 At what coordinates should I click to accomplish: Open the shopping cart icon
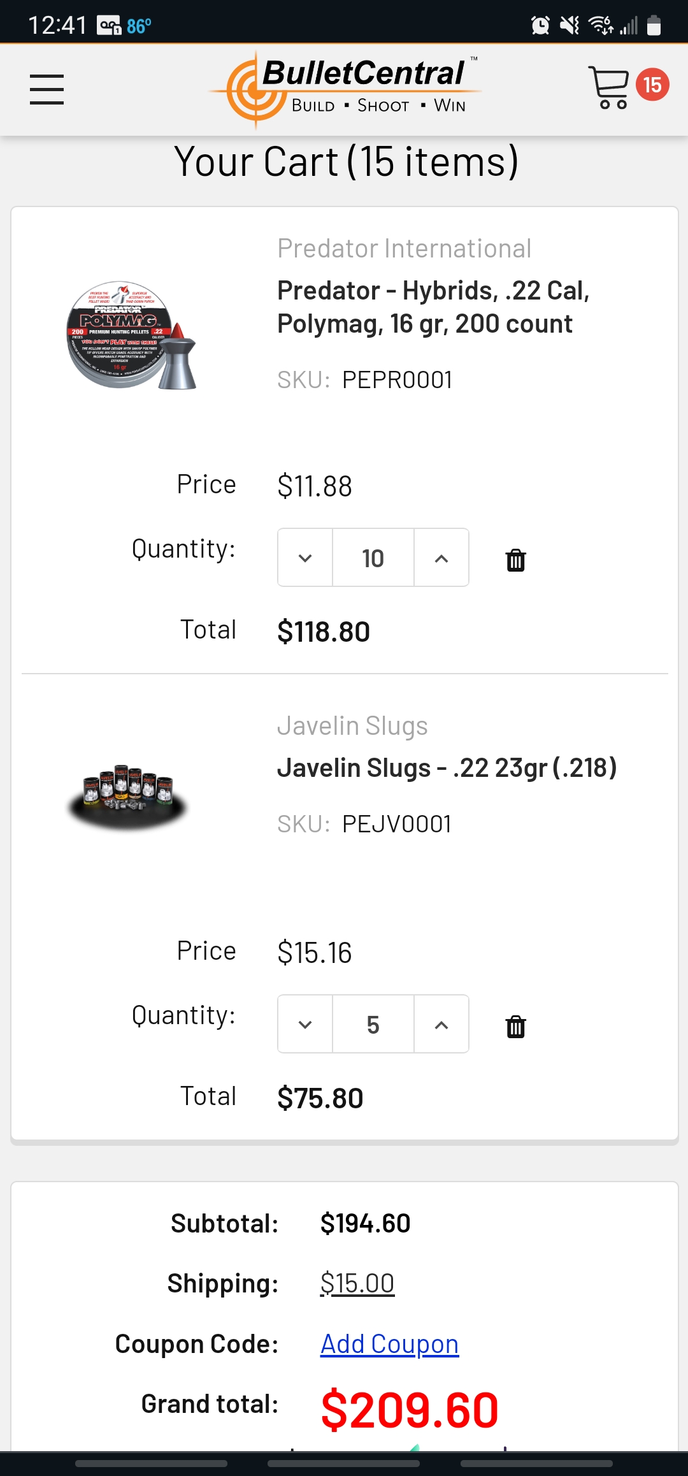click(608, 87)
